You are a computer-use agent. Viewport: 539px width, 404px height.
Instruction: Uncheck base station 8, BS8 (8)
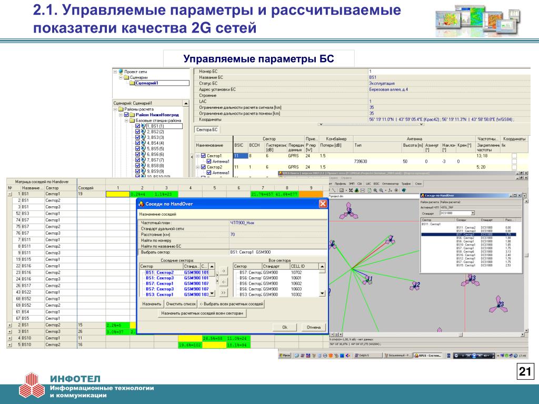pyautogui.click(x=137, y=166)
